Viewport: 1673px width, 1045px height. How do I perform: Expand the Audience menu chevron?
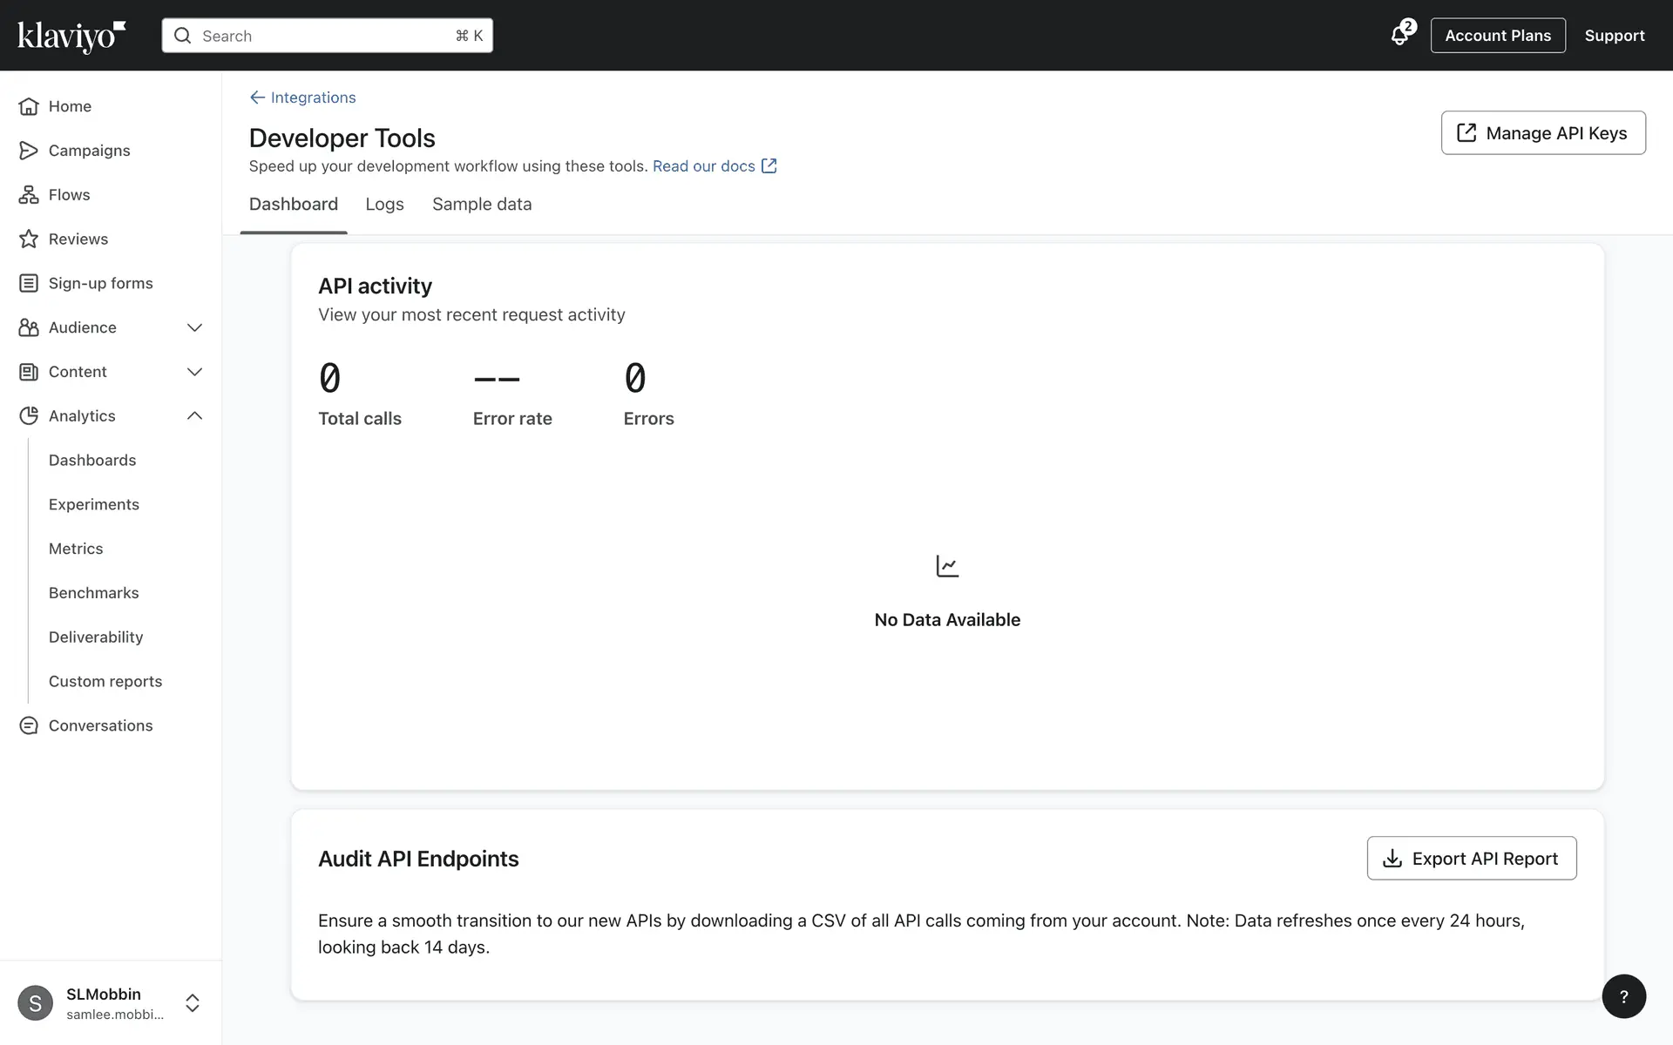(x=194, y=327)
